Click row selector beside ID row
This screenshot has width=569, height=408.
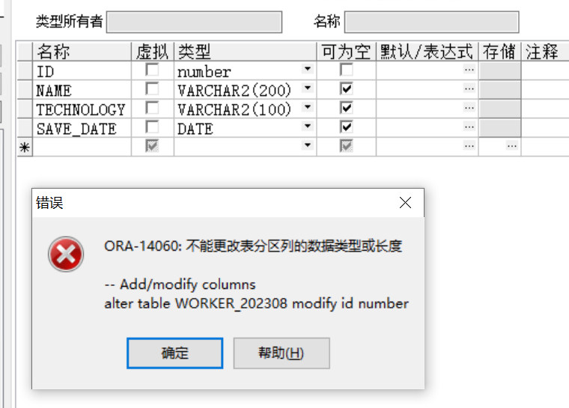click(25, 71)
